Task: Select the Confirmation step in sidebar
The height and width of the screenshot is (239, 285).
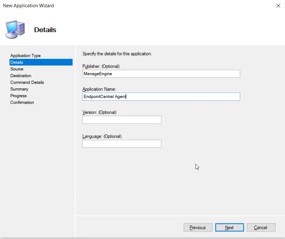Action: 22,103
